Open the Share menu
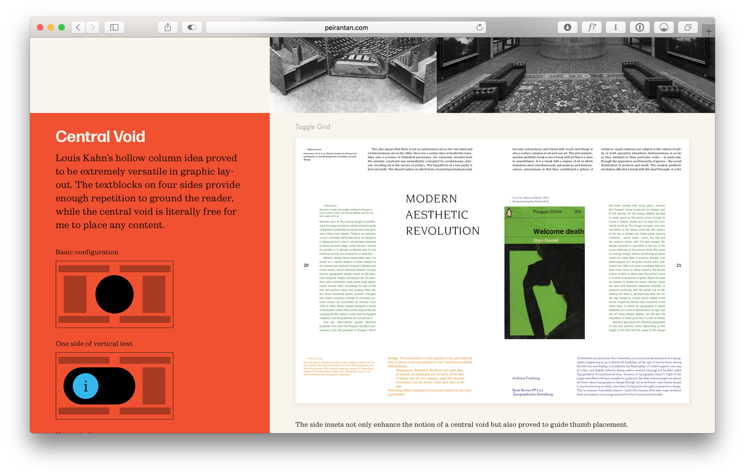The height and width of the screenshot is (476, 745). (x=168, y=27)
